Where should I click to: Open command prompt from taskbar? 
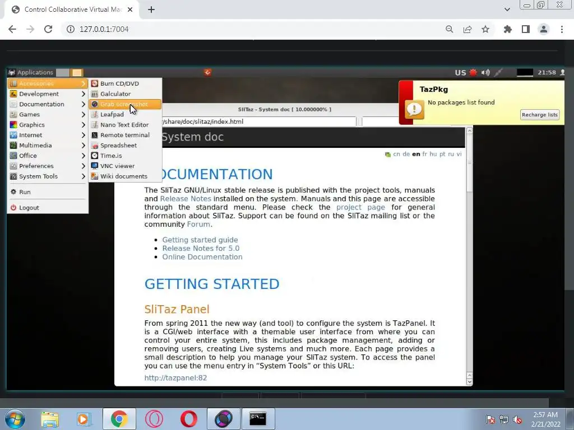[258, 419]
